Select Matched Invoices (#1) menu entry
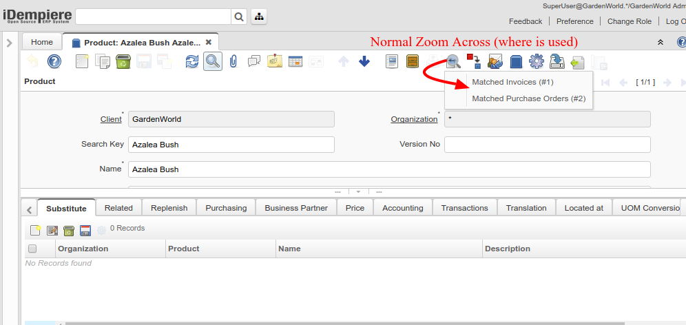The image size is (686, 325). [x=512, y=82]
